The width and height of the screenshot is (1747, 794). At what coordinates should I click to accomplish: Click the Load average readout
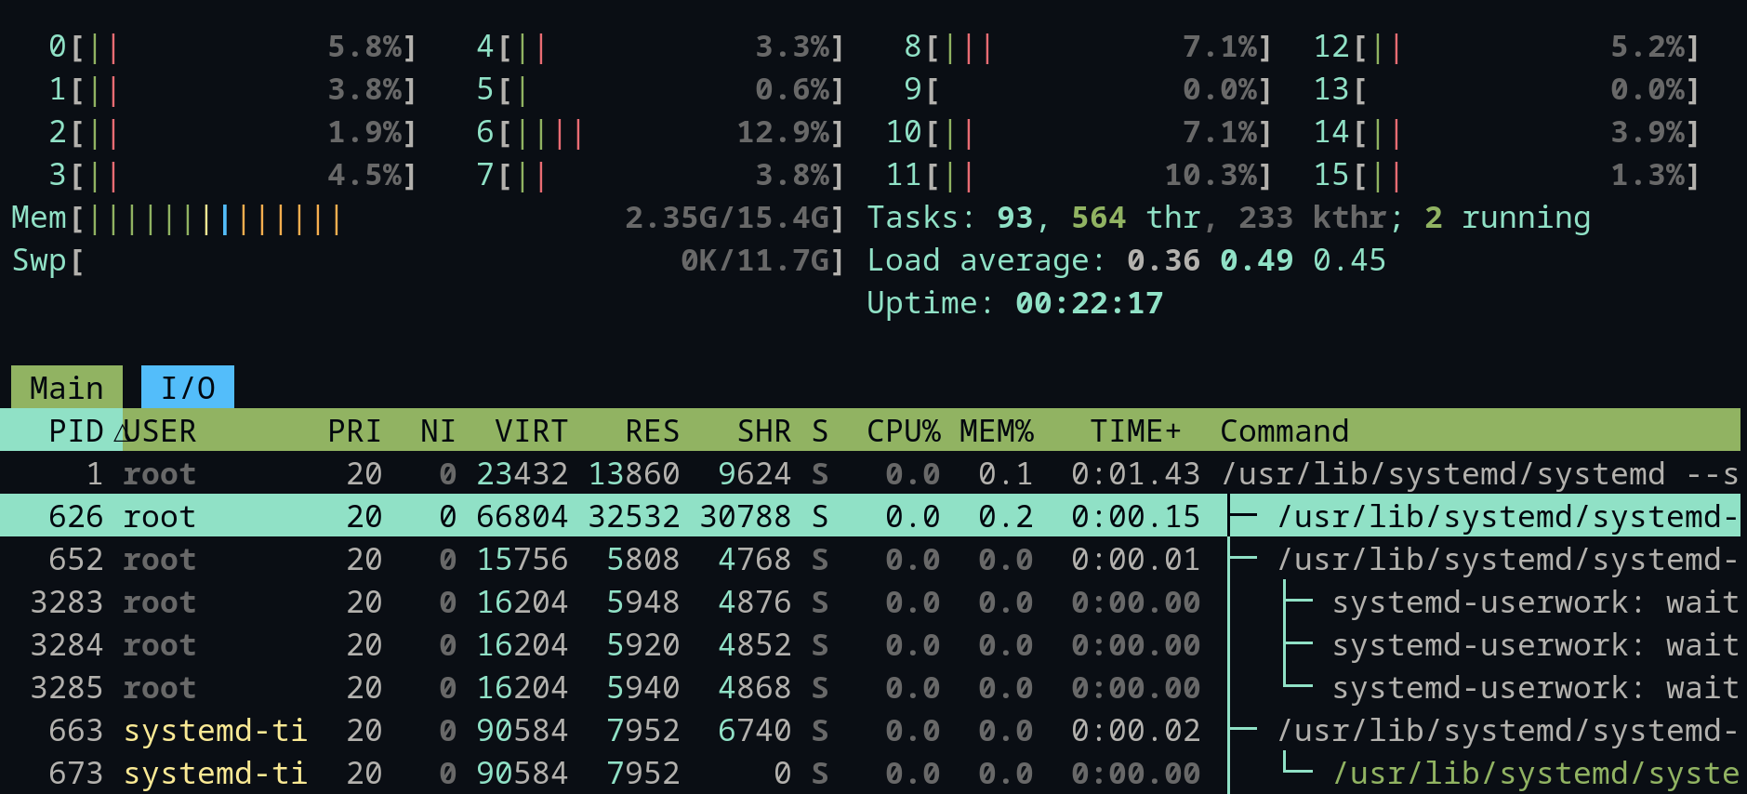click(x=1126, y=260)
